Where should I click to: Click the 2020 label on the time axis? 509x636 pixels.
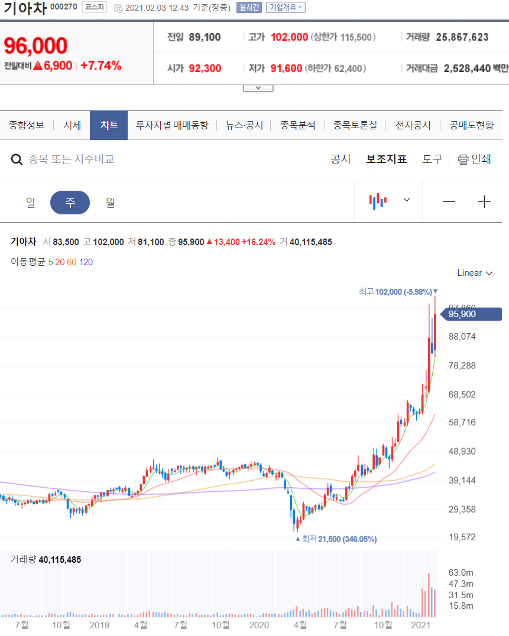tap(259, 625)
